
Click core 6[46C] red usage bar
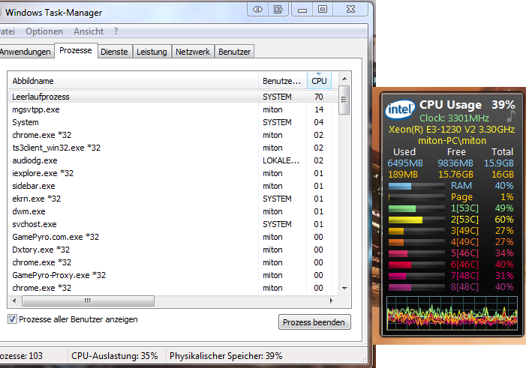(x=416, y=265)
